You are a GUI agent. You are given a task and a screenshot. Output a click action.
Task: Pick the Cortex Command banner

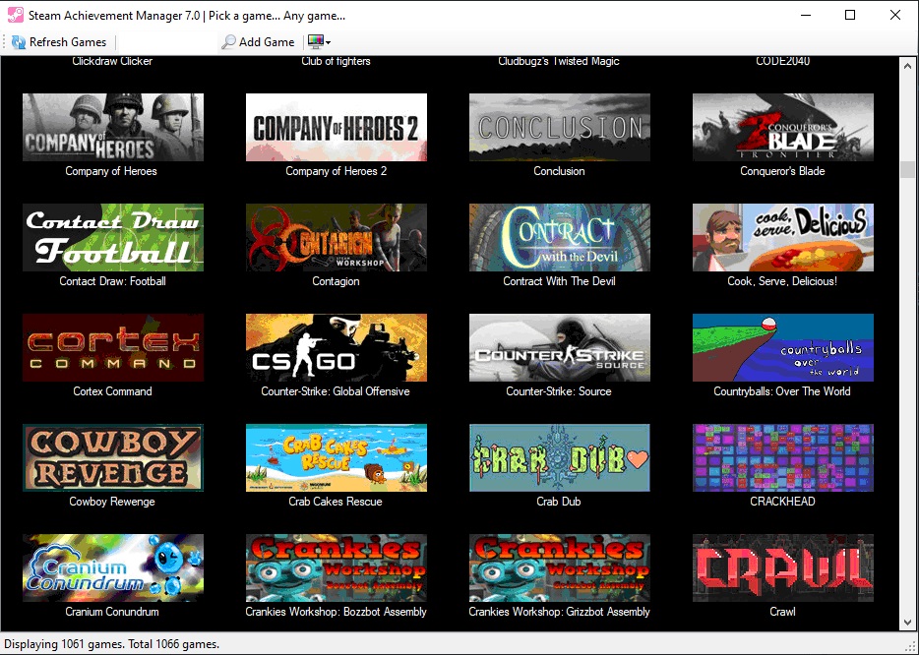(113, 347)
